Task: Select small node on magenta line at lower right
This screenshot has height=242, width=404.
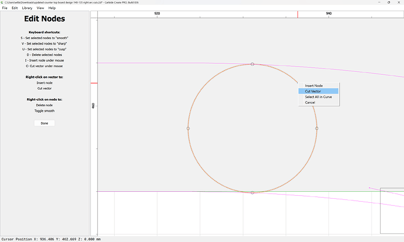Action: pos(369,188)
